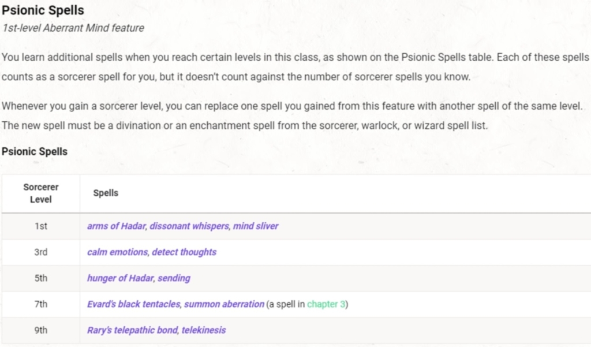Click the 9th level row cell
Screen dimensions: 591x347
pos(41,330)
